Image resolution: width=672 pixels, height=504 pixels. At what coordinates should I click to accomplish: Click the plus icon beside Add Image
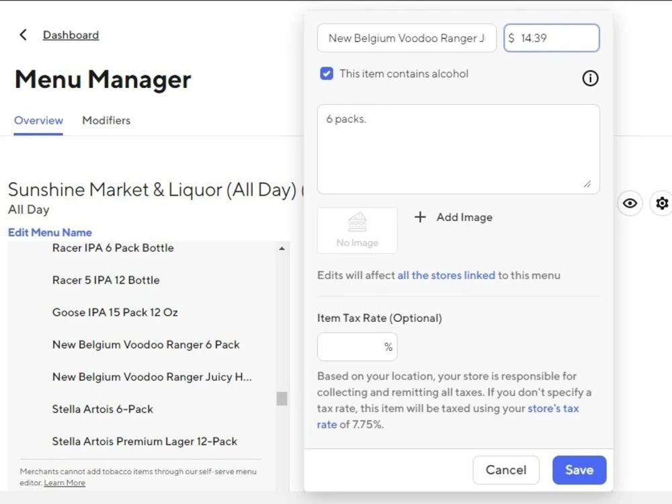point(420,217)
